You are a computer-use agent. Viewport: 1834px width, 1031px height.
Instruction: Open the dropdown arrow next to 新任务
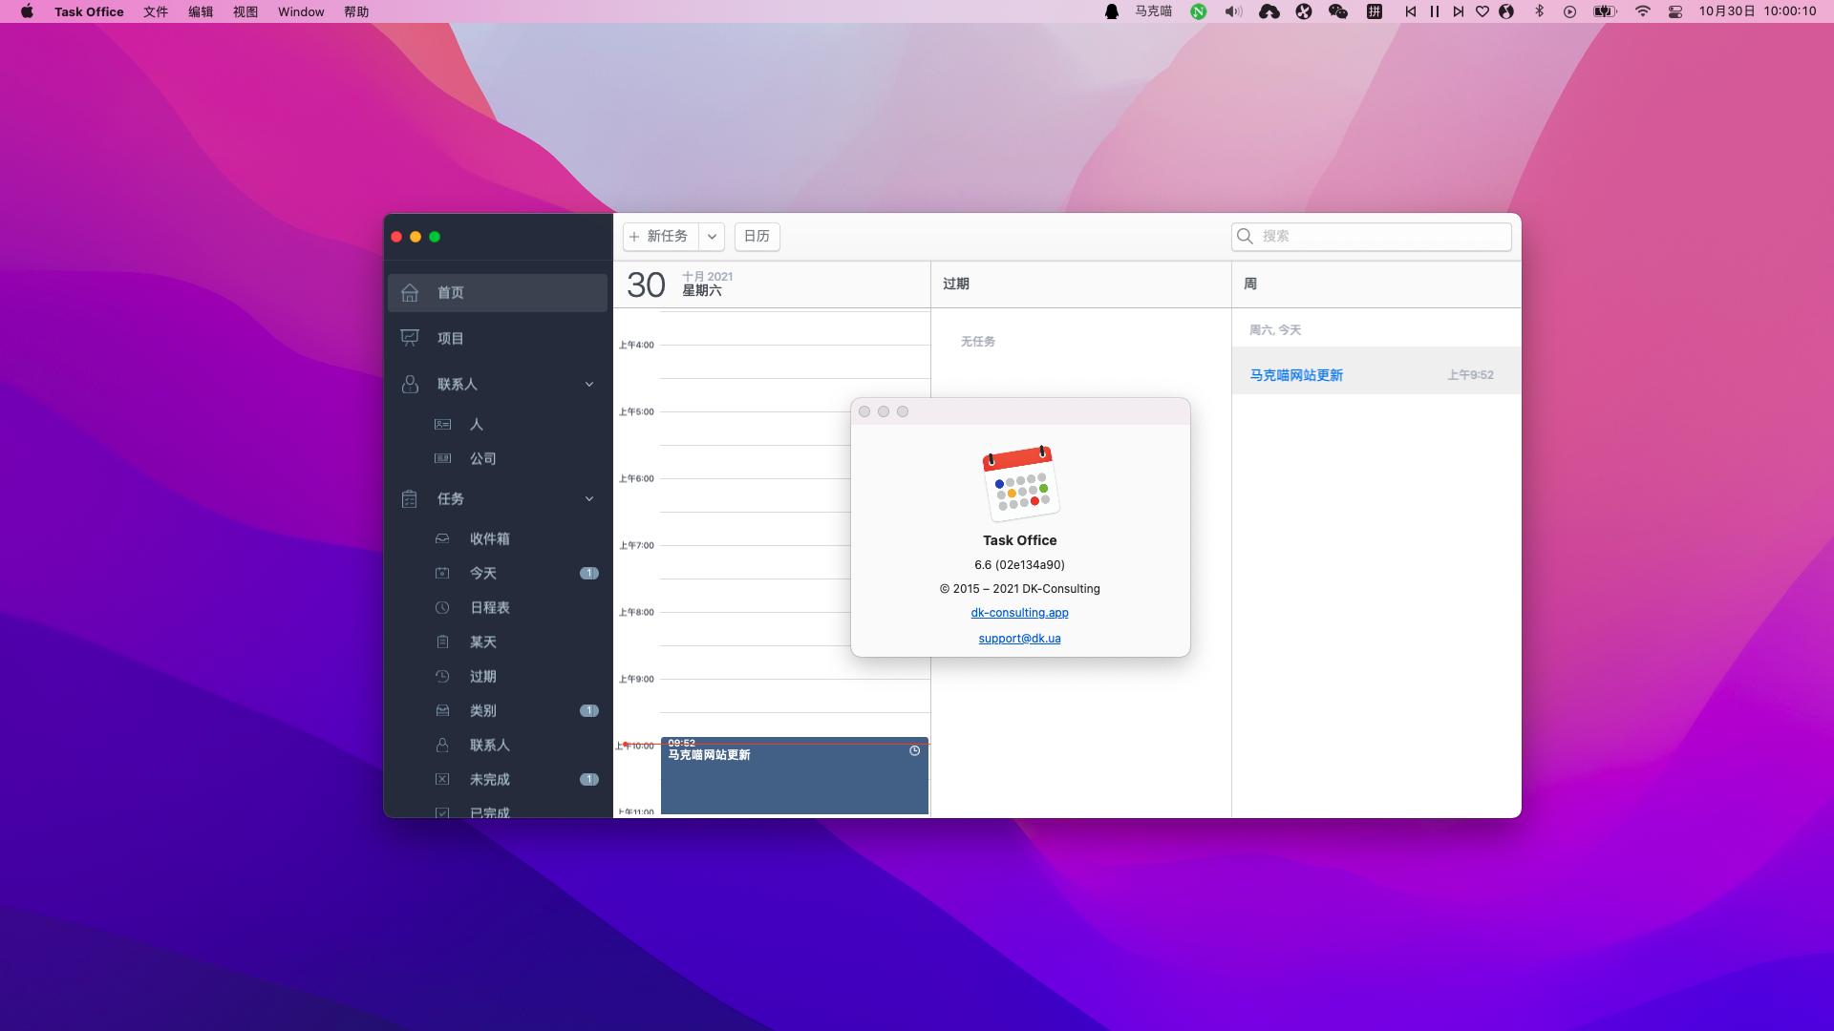pos(712,237)
